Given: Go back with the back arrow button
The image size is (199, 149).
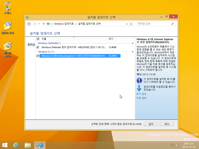Looking at the screenshot, I should (x=29, y=24).
